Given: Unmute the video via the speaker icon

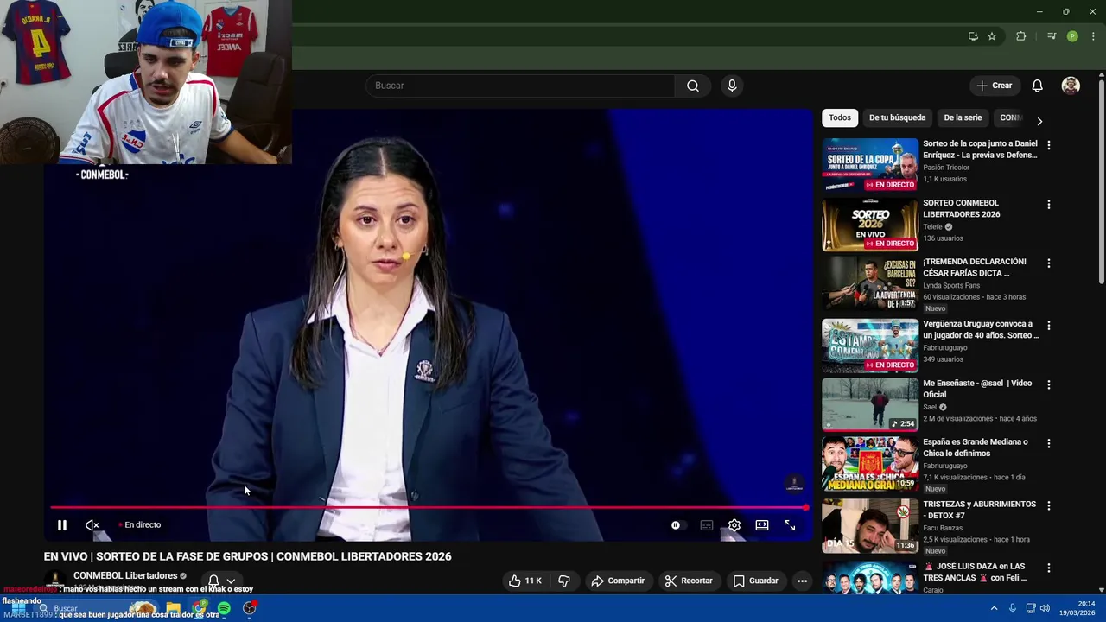Looking at the screenshot, I should point(92,524).
